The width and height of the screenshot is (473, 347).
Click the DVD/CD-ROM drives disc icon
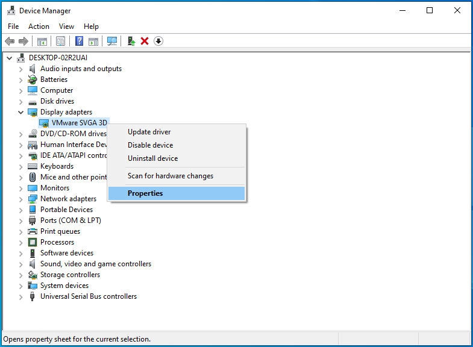33,134
